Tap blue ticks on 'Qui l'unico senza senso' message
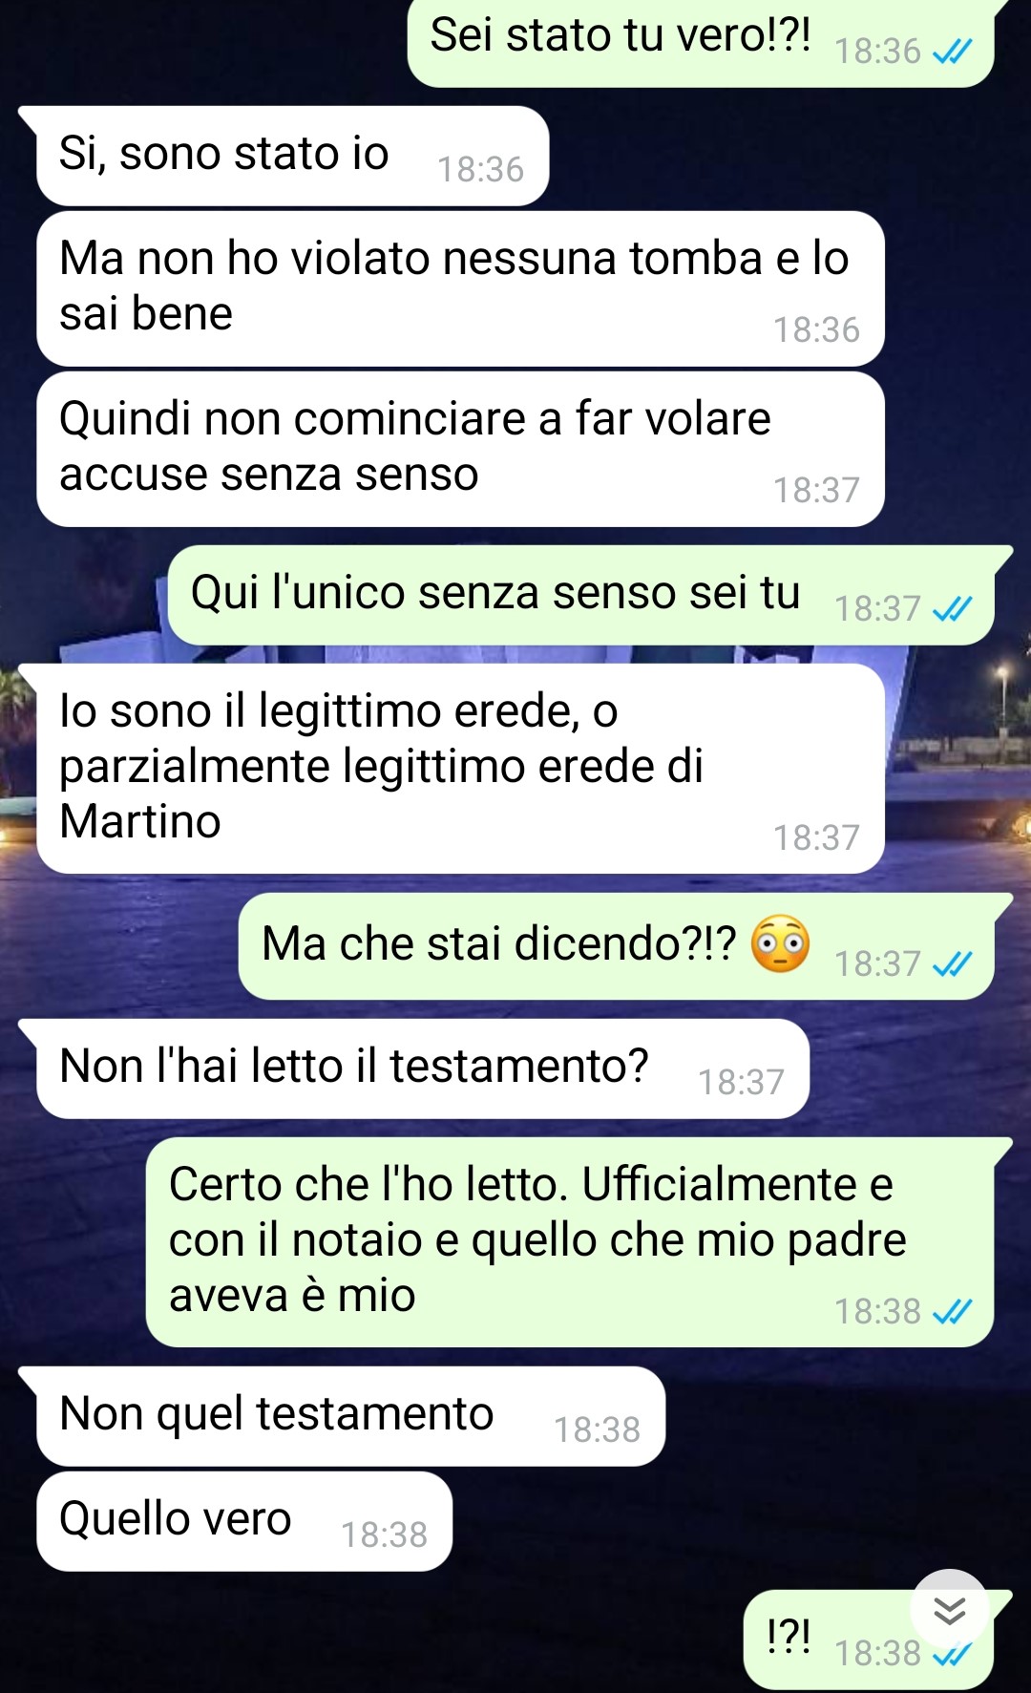 952,609
